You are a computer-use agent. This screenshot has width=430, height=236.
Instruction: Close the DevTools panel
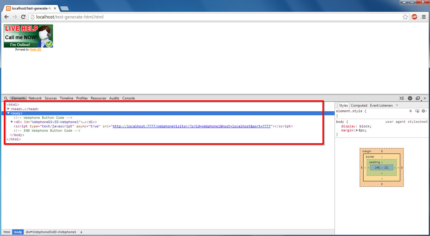425,98
